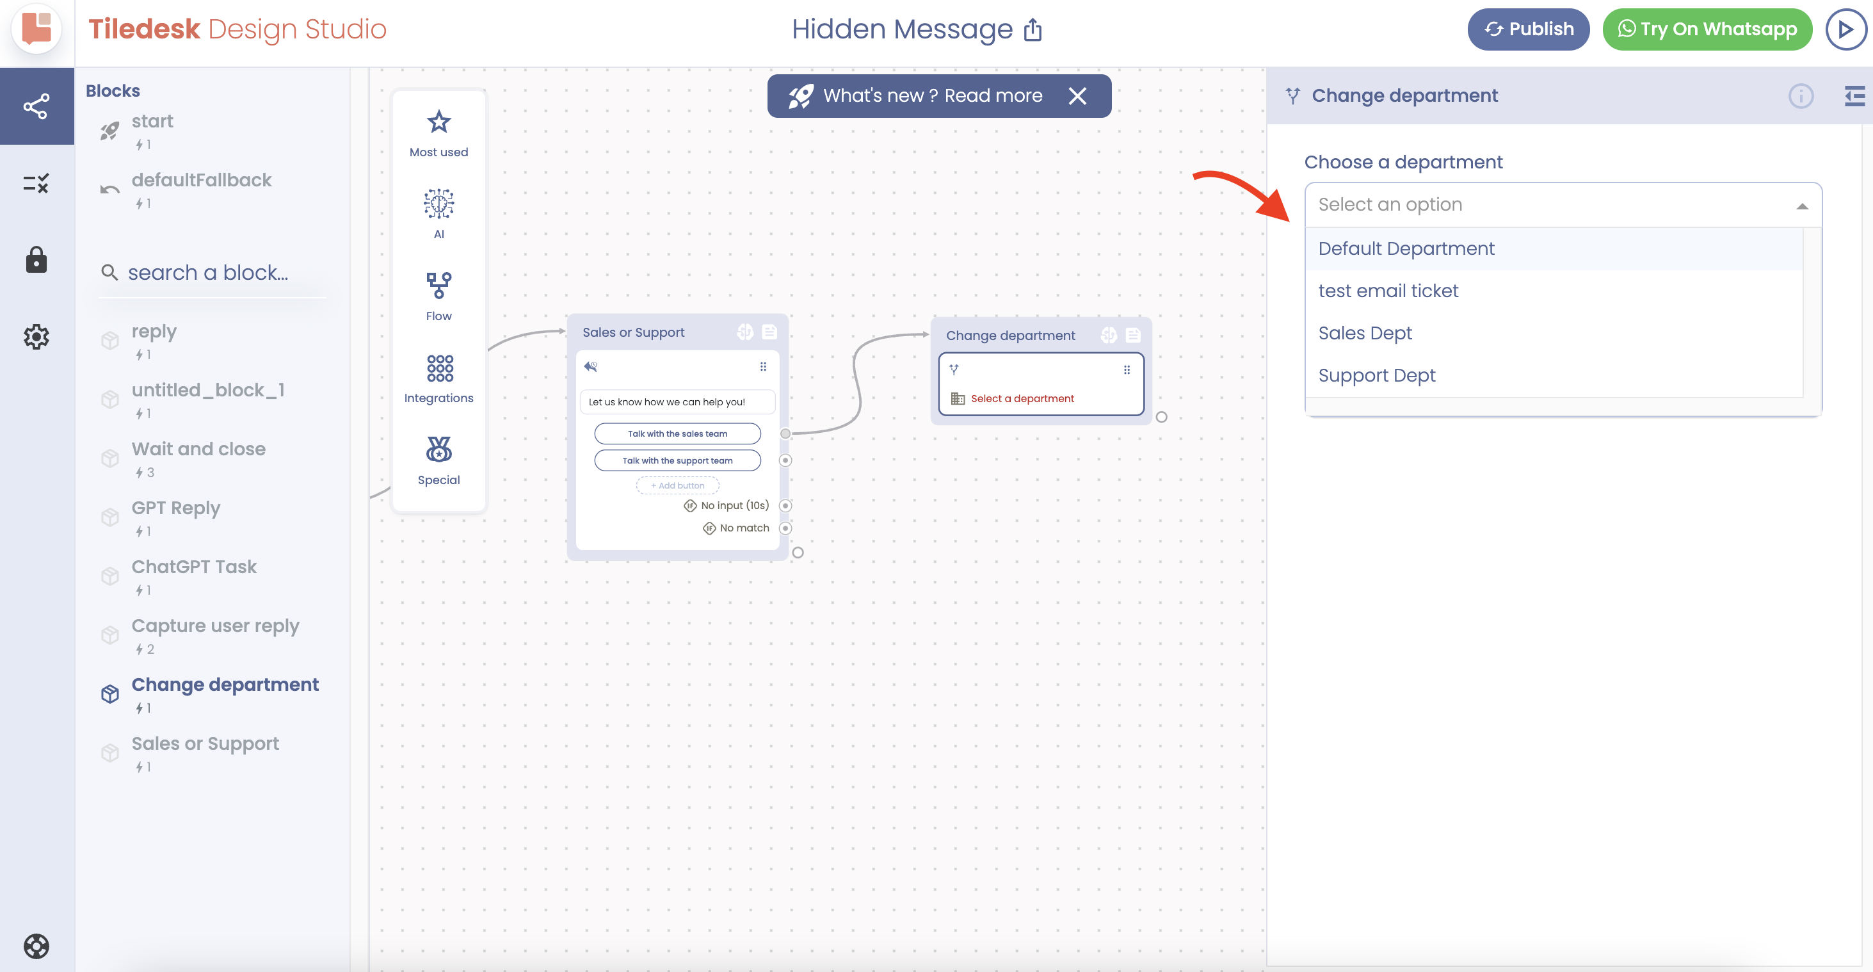Open the Integrations blocks category
This screenshot has width=1873, height=972.
coord(438,378)
